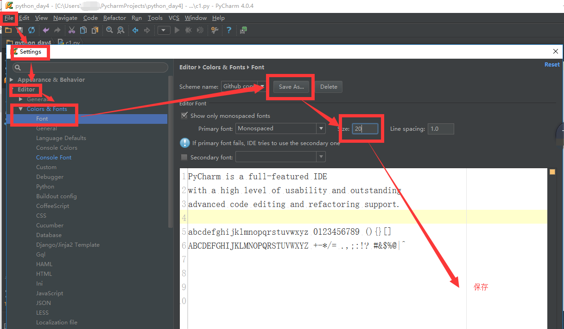Click the Run with coverage icon
564x329 pixels.
point(200,30)
